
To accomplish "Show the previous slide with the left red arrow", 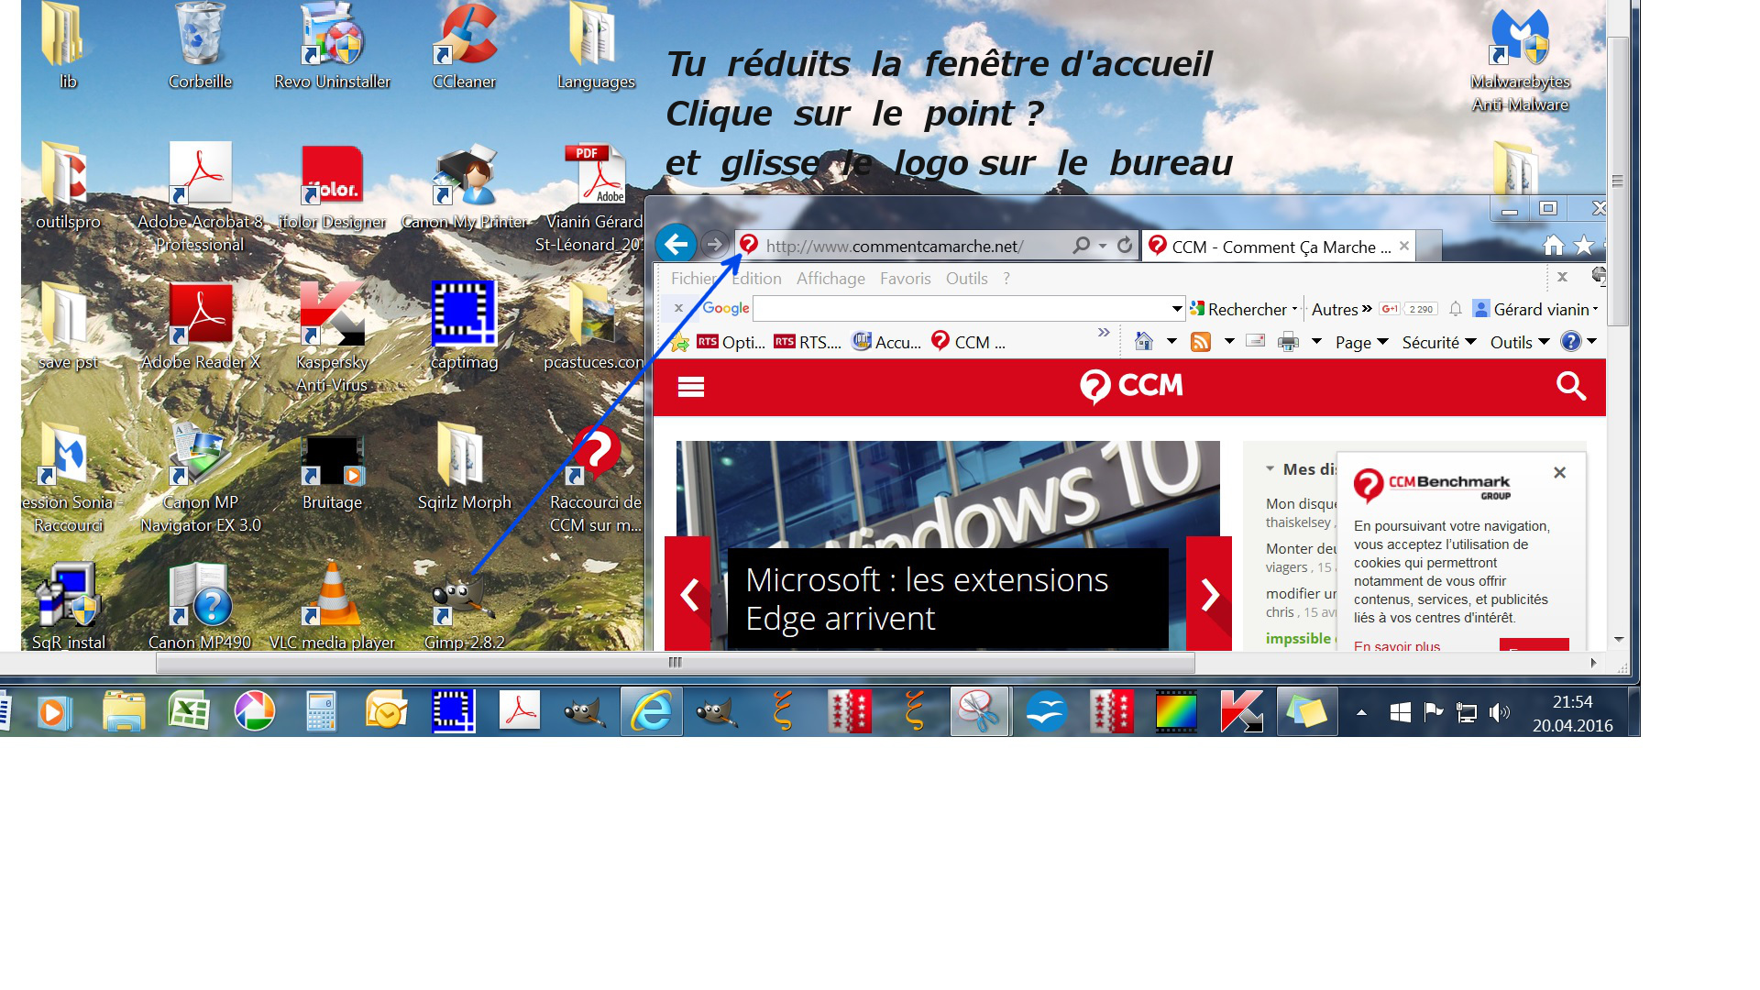I will (x=688, y=594).
